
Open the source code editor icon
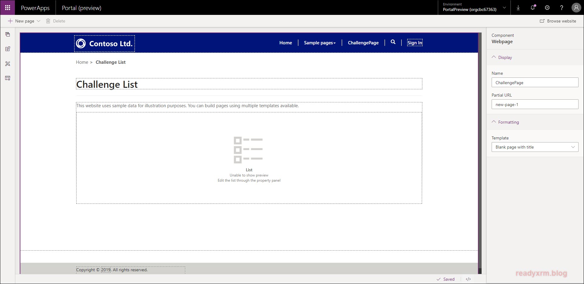(x=468, y=279)
